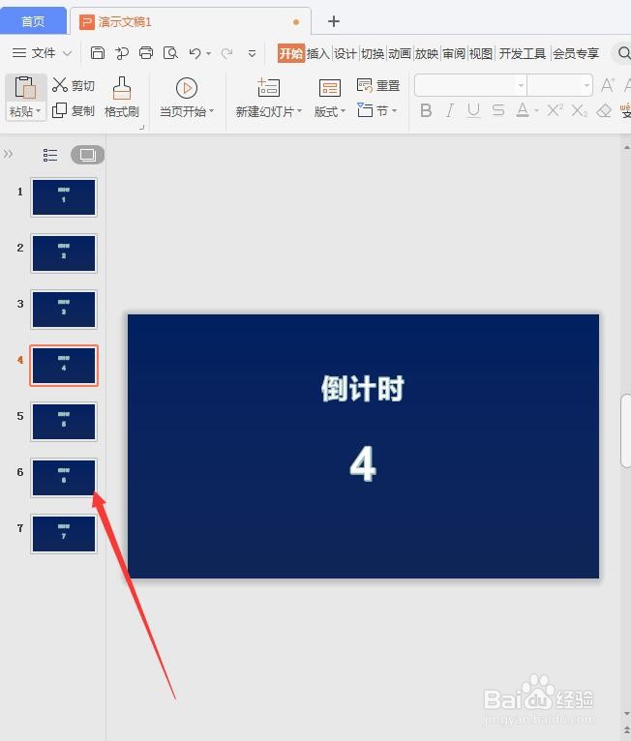Click the export to PDF icon
Viewport: 631px width, 741px height.
click(x=122, y=53)
